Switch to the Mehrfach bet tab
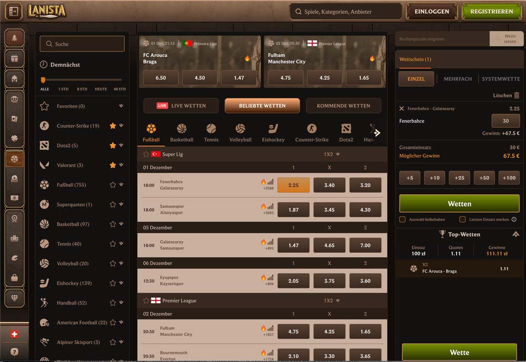Viewport: 526px width, 362px height. [x=458, y=79]
